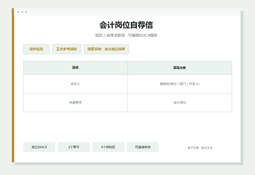Select the 申请事项 table cell
This screenshot has width=255, height=175.
pos(75,102)
